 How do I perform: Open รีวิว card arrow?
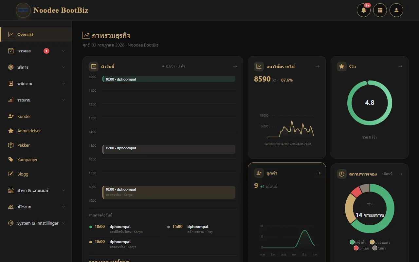coord(400,66)
